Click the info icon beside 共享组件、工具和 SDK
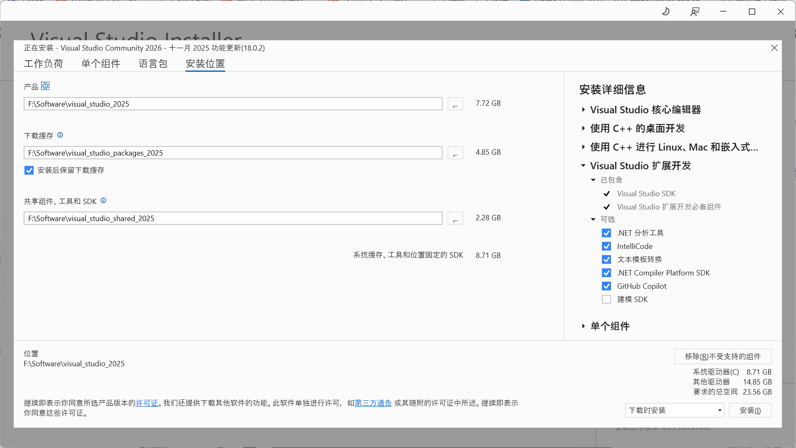The width and height of the screenshot is (796, 448). [103, 201]
